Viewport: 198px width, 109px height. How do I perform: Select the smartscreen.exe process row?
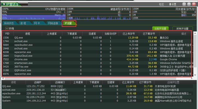point(97,63)
